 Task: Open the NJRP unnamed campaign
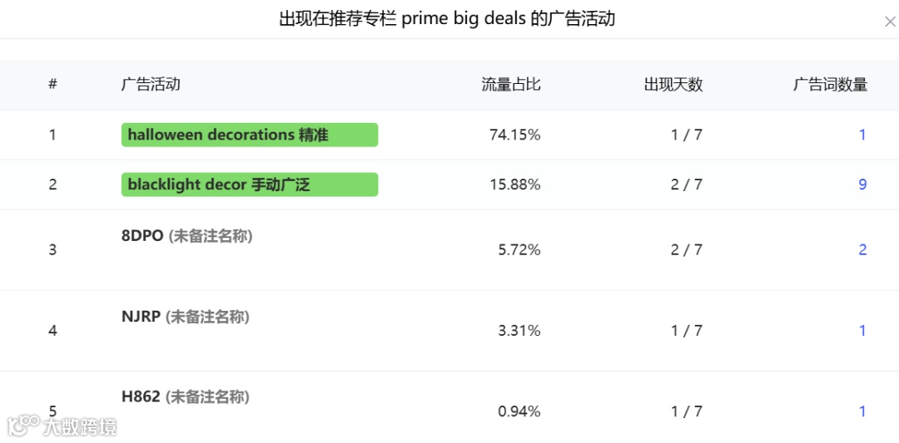pyautogui.click(x=185, y=317)
